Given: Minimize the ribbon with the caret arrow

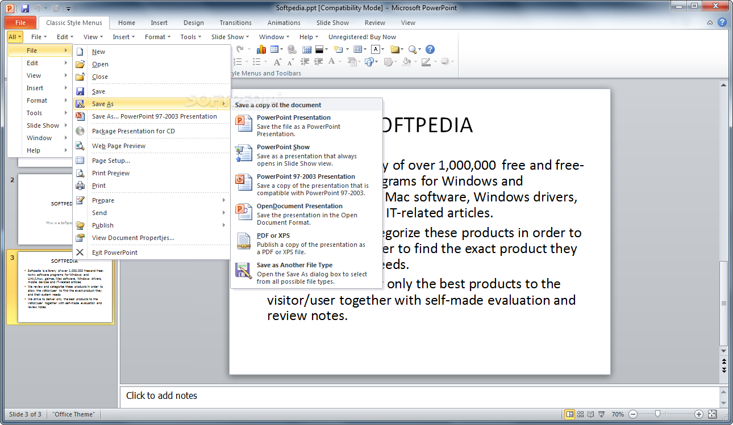Looking at the screenshot, I should coord(710,23).
